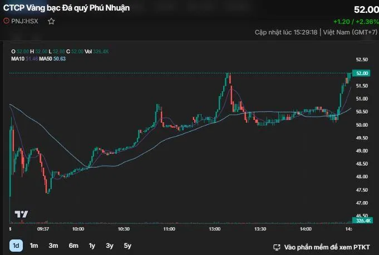This screenshot has height=255, width=379.
Task: Click the PNJ:HSX ticker symbol
Action: coord(24,21)
